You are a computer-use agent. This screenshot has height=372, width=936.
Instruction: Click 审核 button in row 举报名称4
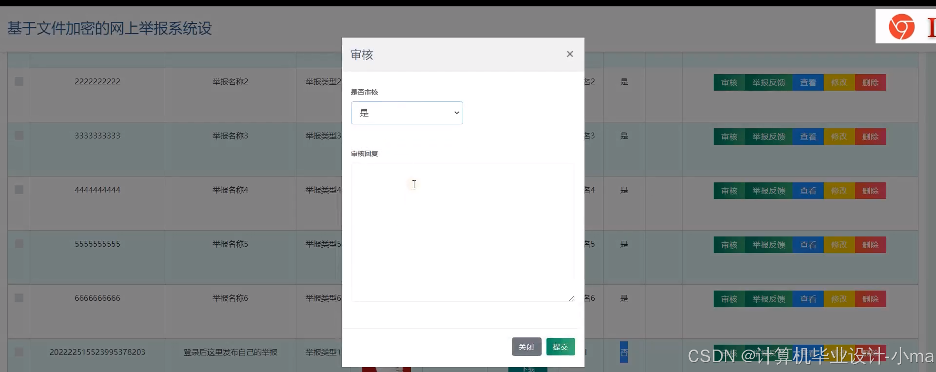click(x=729, y=191)
